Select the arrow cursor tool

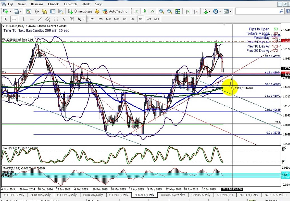[x=6, y=19]
